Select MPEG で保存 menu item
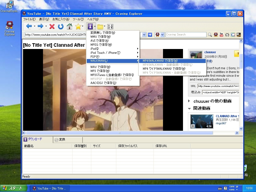 coord(113,45)
